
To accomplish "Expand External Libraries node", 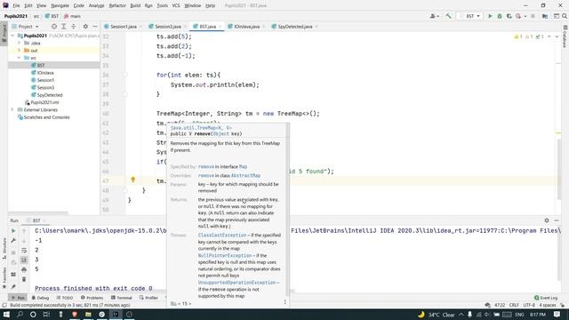I will [12, 109].
